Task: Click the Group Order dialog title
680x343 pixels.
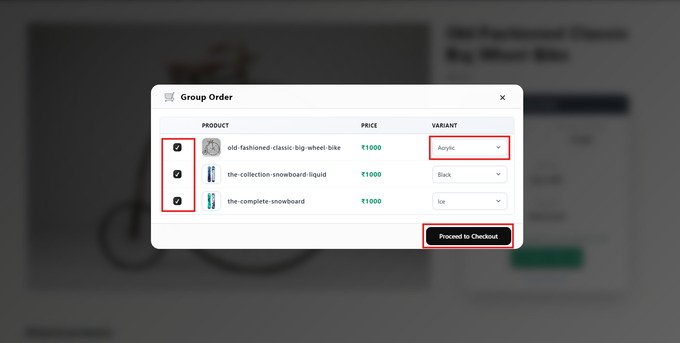Action: [x=206, y=97]
